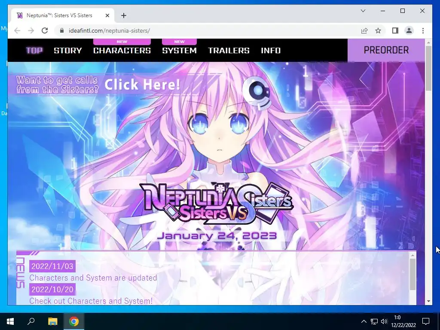Image resolution: width=440 pixels, height=330 pixels.
Task: Open the TRAILERS nav item
Action: 229,51
